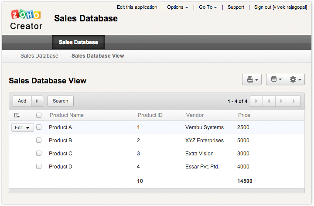
Task: Open the print options icon
Action: tap(252, 79)
